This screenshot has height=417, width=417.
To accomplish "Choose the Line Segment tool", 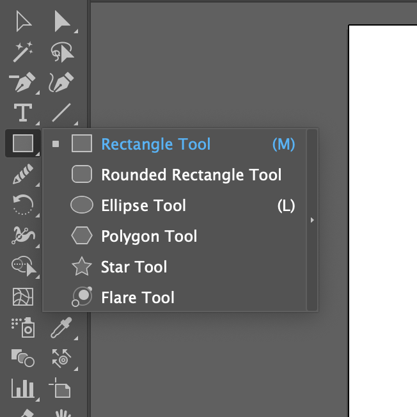I will point(61,113).
